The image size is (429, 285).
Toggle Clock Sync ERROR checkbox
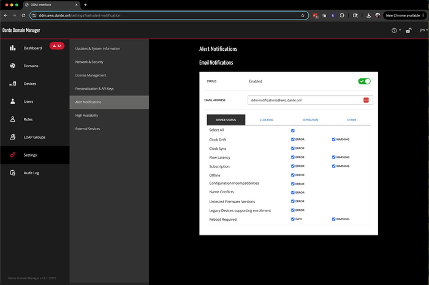point(293,148)
